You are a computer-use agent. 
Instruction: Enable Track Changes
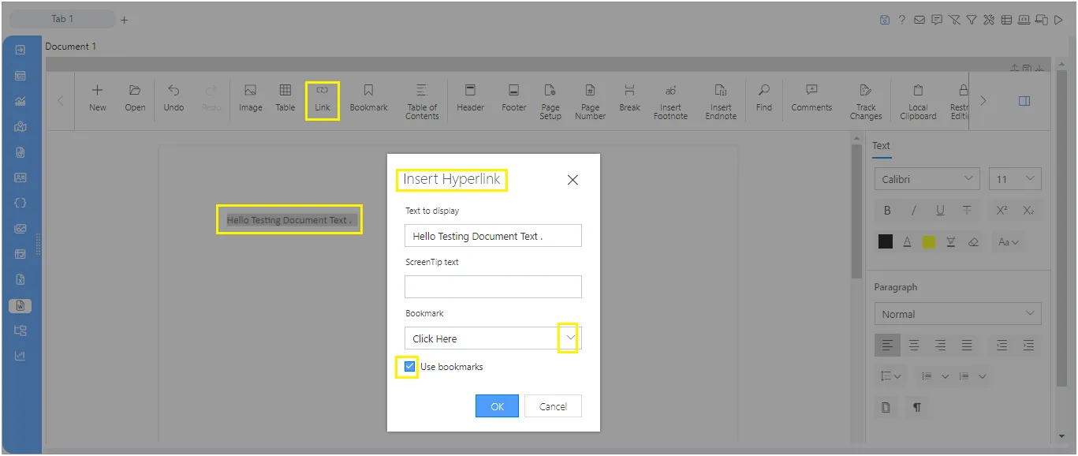pos(866,103)
